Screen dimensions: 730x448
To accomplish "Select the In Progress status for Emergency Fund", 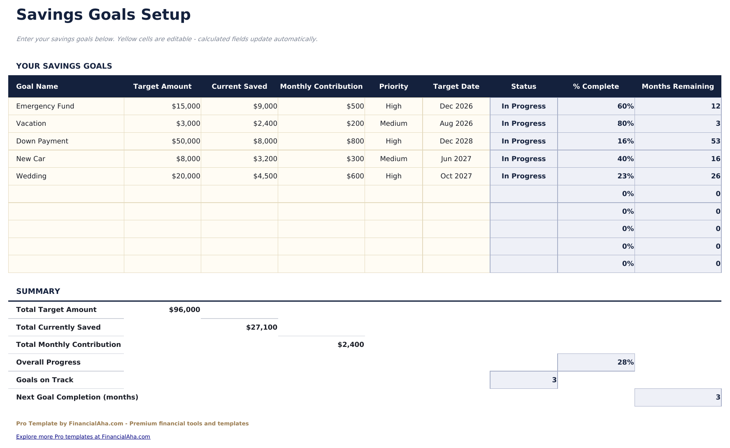I will [x=523, y=106].
